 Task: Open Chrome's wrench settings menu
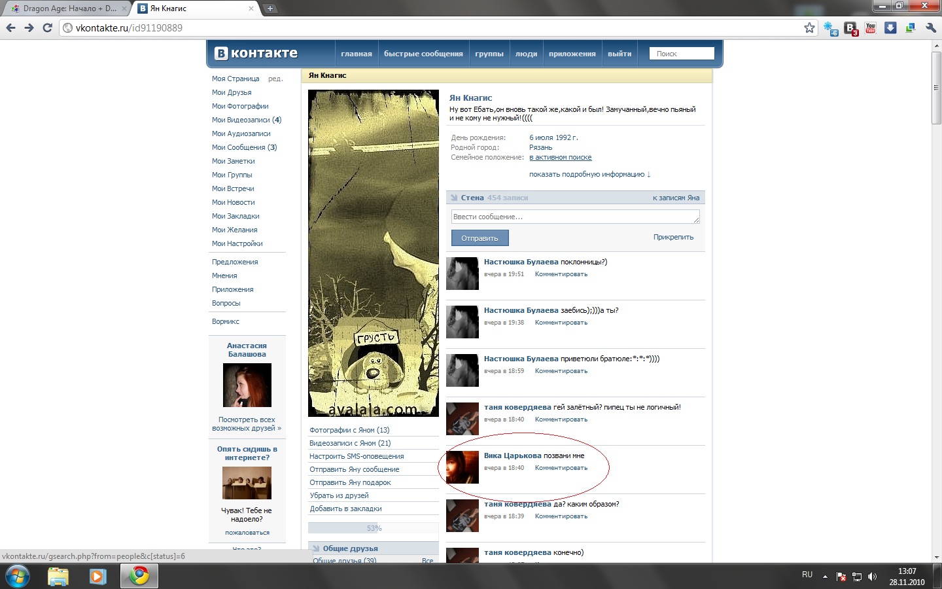click(x=931, y=28)
